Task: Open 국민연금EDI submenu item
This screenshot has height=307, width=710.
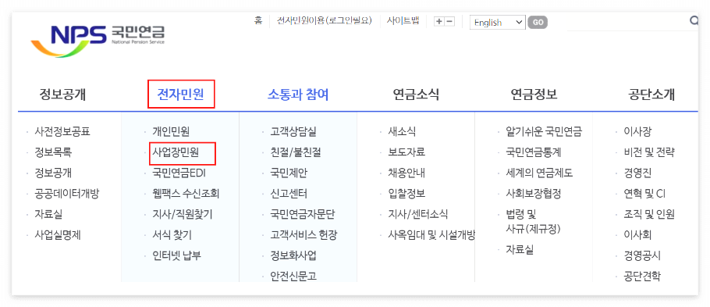Action: tap(179, 173)
